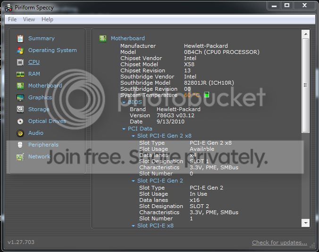
Task: Select southbridge model 82801JR (ICH10R)
Action: point(209,83)
